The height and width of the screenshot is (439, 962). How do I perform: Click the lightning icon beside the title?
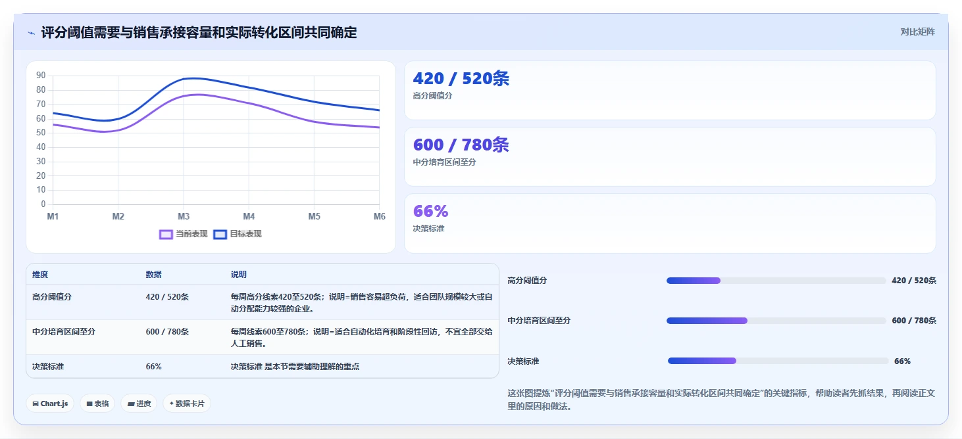pyautogui.click(x=31, y=32)
